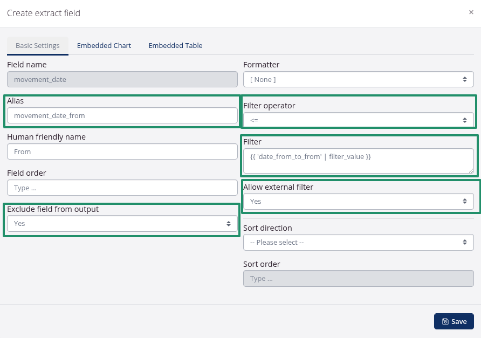The width and height of the screenshot is (481, 338).
Task: Focus the Field order input
Action: (122, 188)
